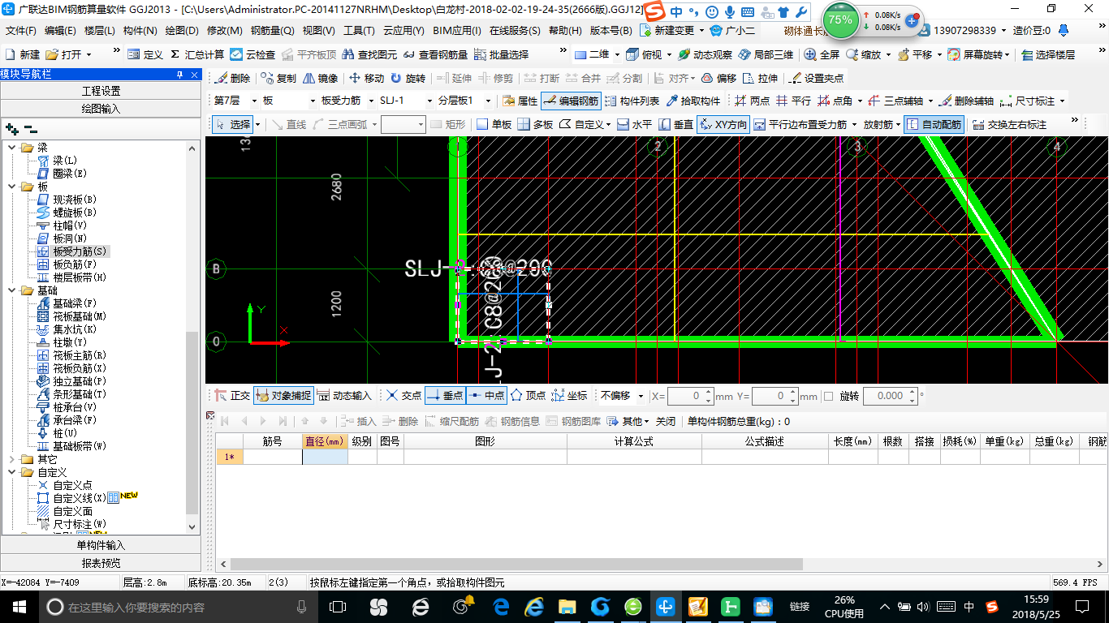The width and height of the screenshot is (1109, 623).
Task: Click the 绘图输入 panel button
Action: (101, 108)
